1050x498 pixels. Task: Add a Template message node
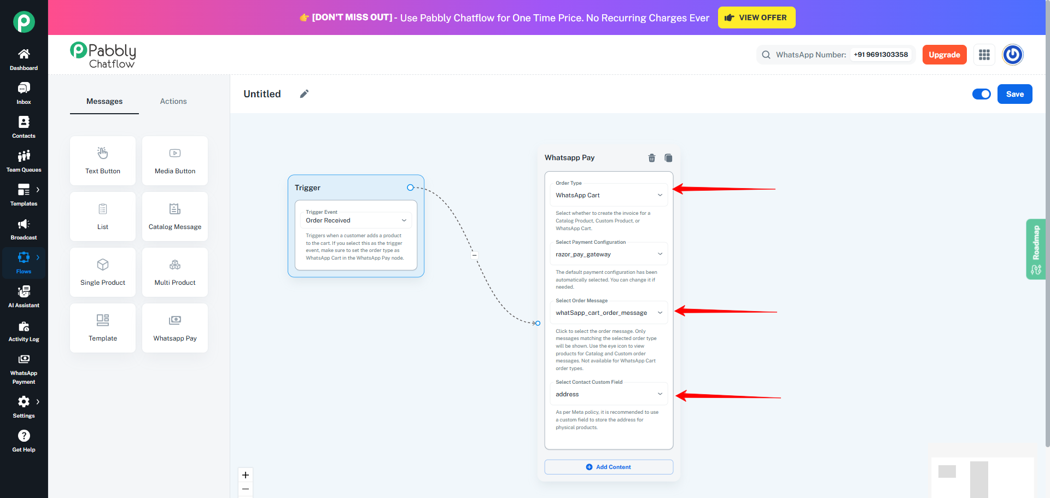(x=103, y=328)
